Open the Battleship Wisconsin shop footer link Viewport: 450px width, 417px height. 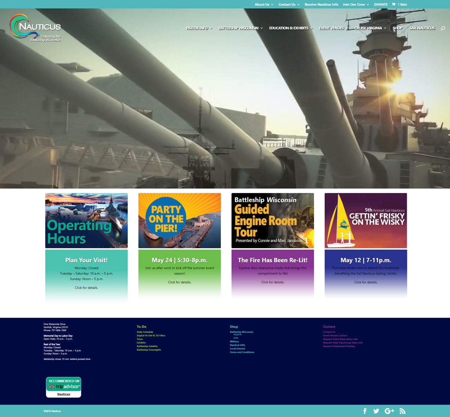pos(241,332)
